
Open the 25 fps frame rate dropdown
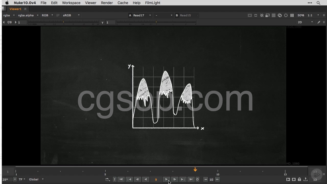[9, 179]
